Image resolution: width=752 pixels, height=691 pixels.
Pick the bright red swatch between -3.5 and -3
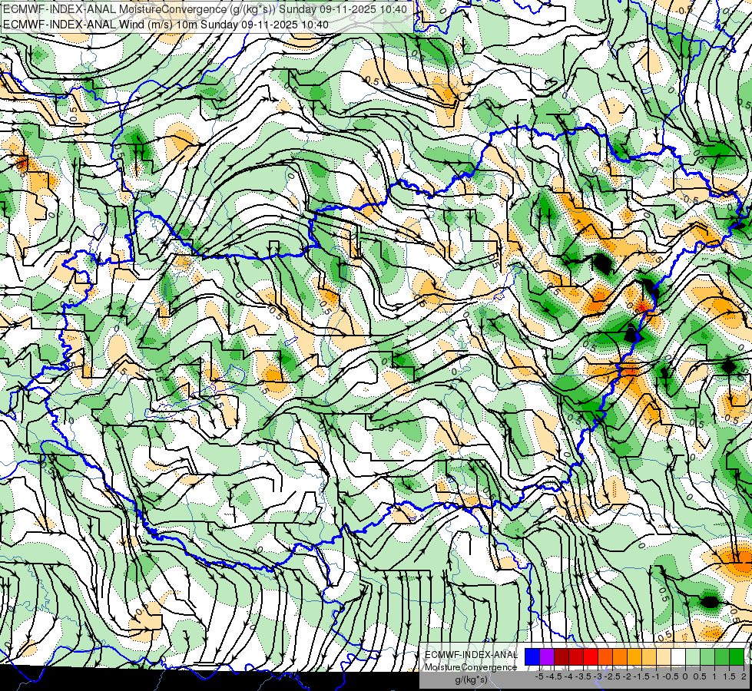[x=591, y=657]
